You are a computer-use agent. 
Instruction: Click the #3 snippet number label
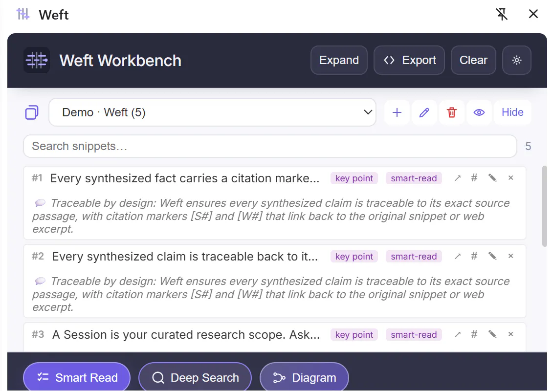tap(38, 335)
